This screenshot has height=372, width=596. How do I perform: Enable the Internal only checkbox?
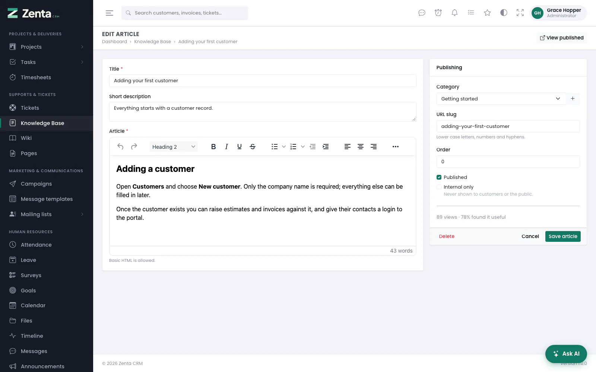439,187
